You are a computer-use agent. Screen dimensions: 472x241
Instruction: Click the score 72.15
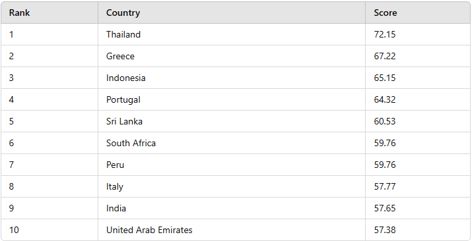pyautogui.click(x=385, y=34)
